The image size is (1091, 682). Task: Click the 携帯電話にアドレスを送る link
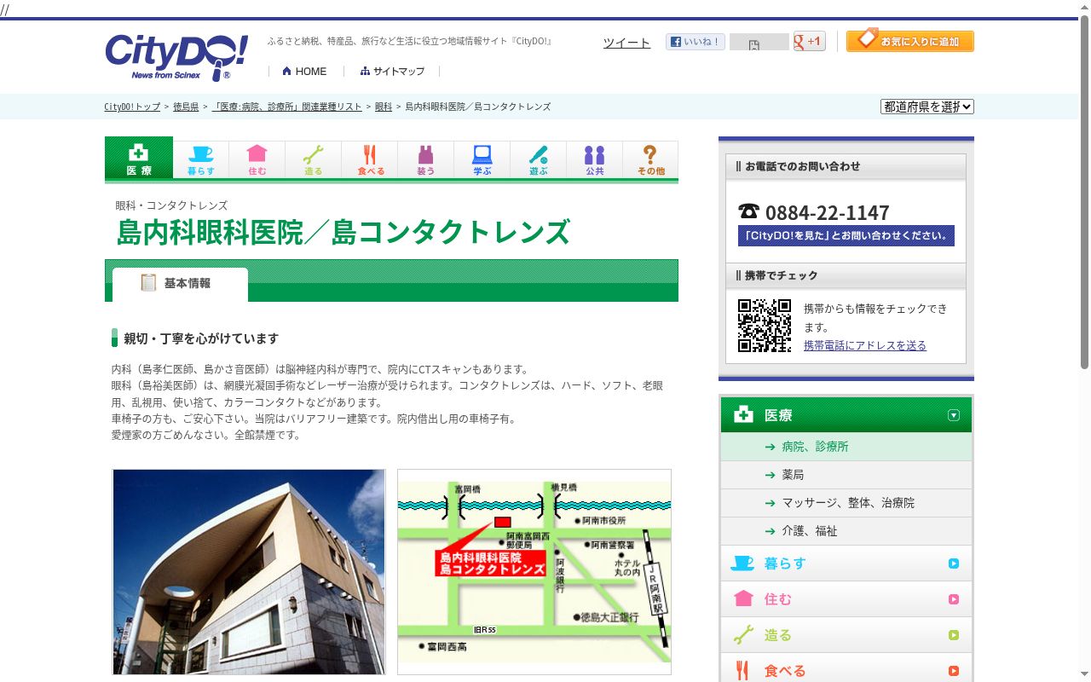[x=865, y=345]
